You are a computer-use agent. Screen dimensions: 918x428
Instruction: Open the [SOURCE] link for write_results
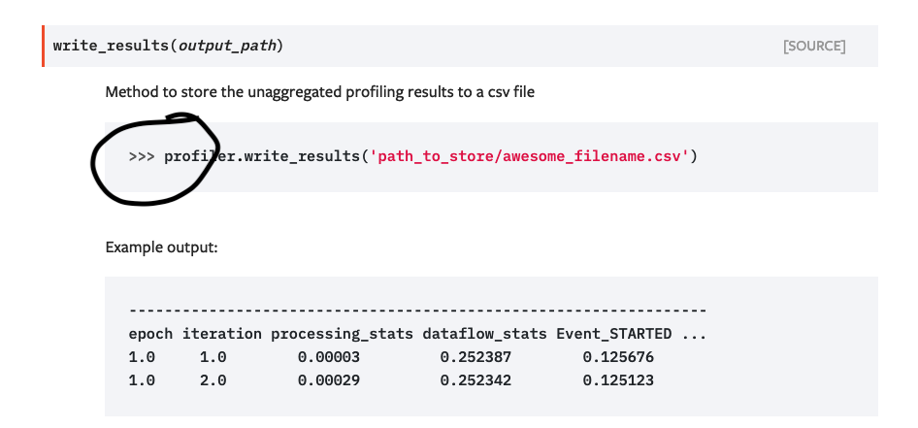pos(814,47)
